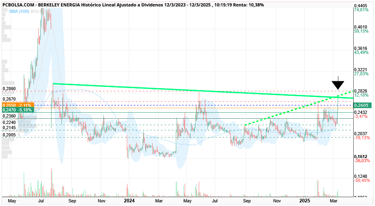Click the orange 0,2550 -2,11% price tag
Image resolution: width=375 pixels, height=206 pixels.
pyautogui.click(x=18, y=105)
